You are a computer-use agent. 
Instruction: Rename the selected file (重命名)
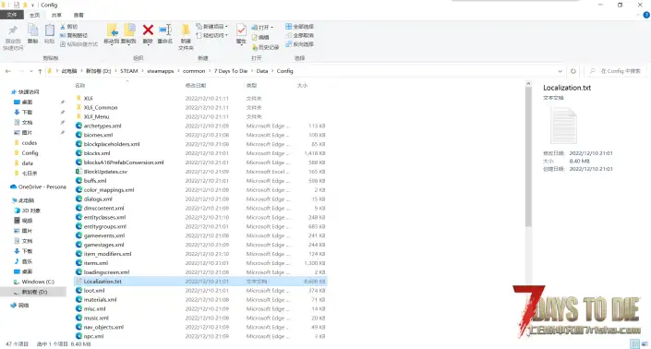[164, 33]
